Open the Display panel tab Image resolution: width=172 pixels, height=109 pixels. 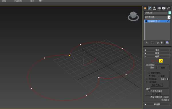tap(164, 8)
